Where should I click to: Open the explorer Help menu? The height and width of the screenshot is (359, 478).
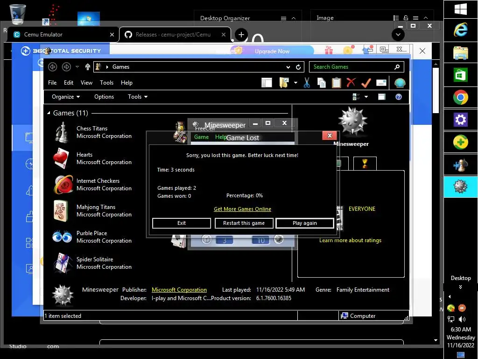[x=127, y=83]
